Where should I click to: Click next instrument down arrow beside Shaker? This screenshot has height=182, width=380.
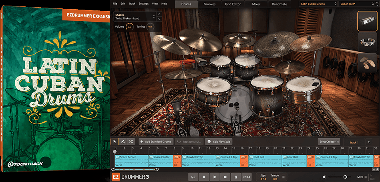click(159, 19)
